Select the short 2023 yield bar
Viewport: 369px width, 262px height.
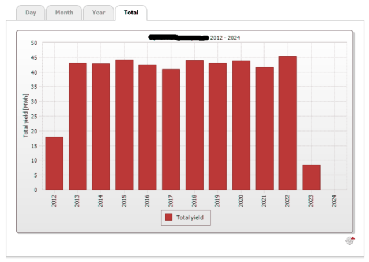point(311,178)
